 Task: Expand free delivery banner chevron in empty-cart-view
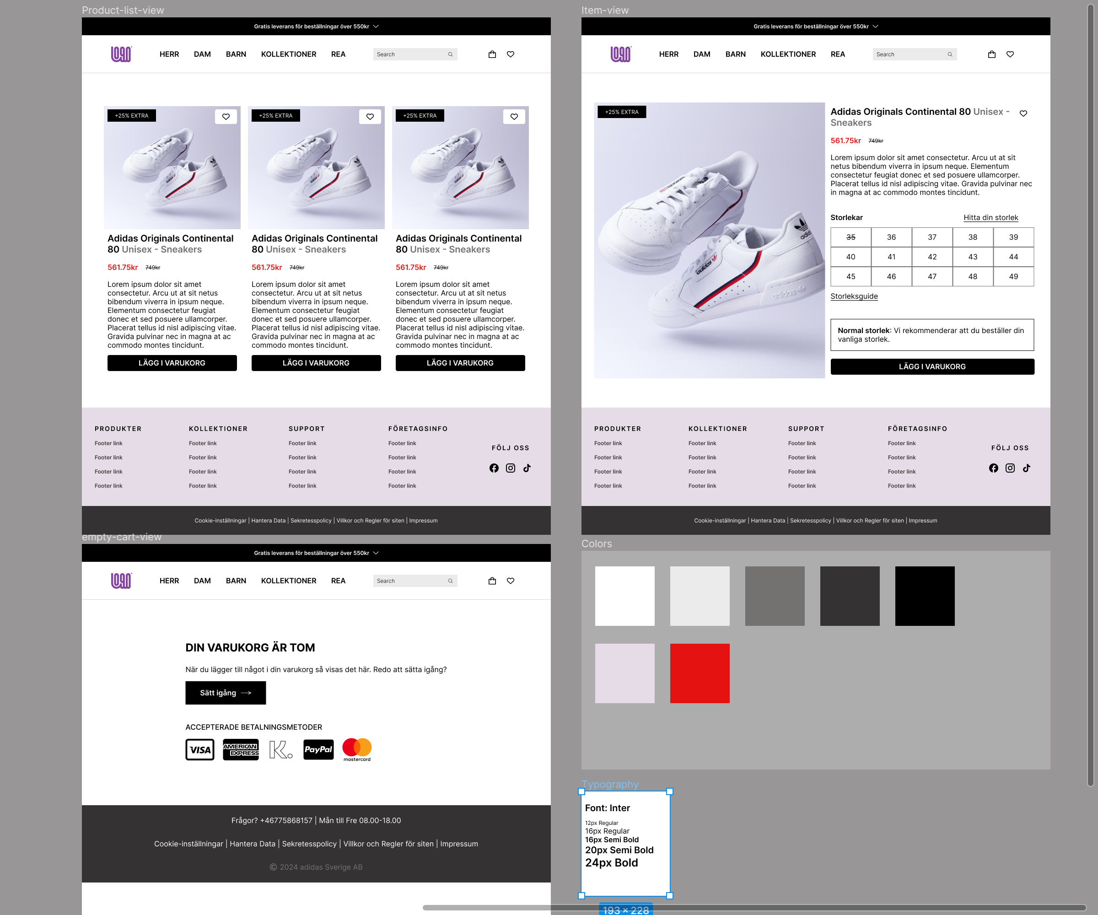[x=376, y=553]
